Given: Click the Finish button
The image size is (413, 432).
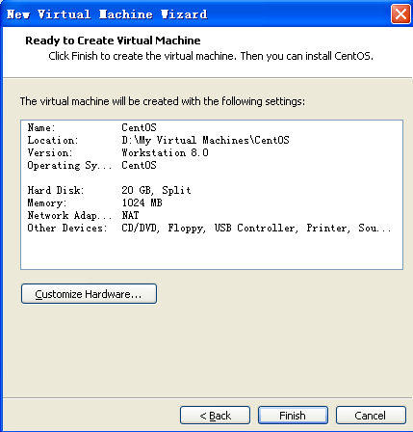Looking at the screenshot, I should click(293, 416).
